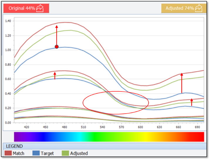Click the 480 wavelength axis label
Viewport: 210px width, 160px height.
[64, 127]
